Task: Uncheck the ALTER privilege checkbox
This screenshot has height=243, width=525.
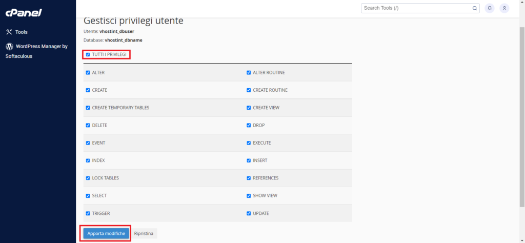Action: [88, 72]
